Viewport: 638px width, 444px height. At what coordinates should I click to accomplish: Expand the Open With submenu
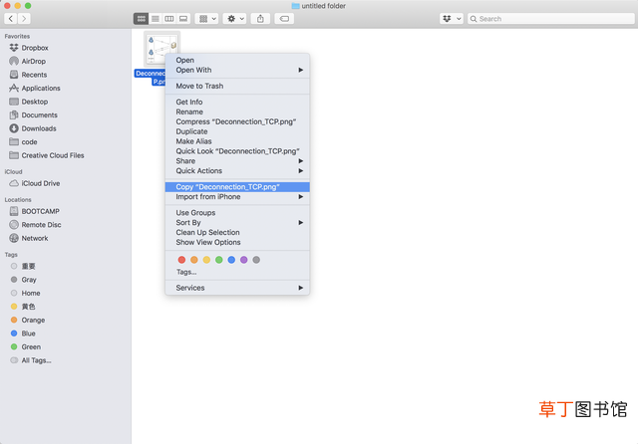[x=237, y=70]
